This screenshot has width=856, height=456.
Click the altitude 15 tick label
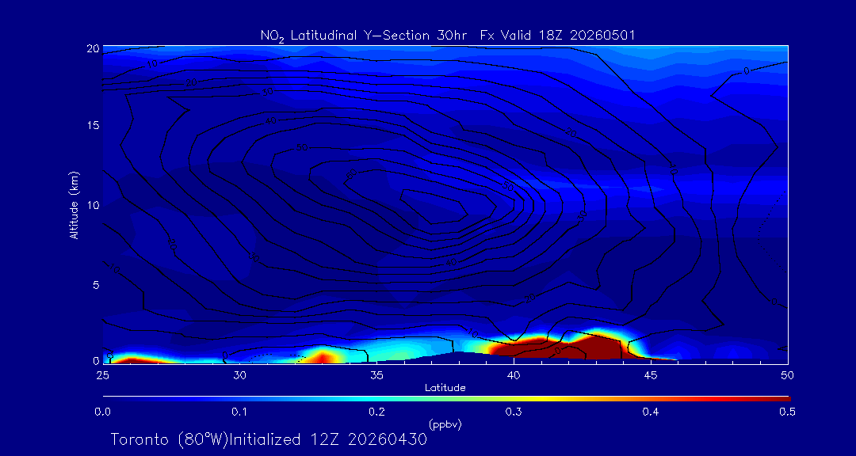point(93,125)
